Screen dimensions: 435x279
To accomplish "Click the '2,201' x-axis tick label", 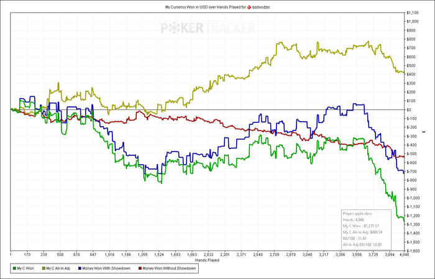I will [x=225, y=254].
